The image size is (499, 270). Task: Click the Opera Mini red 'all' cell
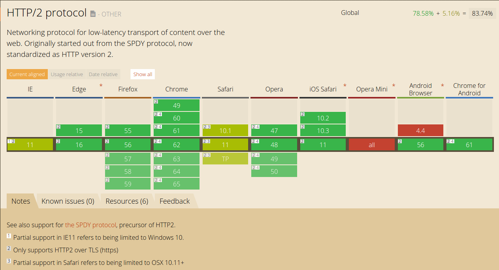[x=372, y=144]
